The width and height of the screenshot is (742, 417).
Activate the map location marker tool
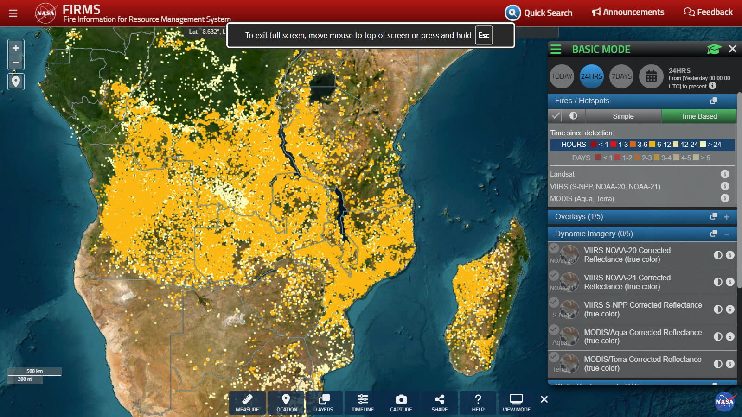click(x=16, y=82)
